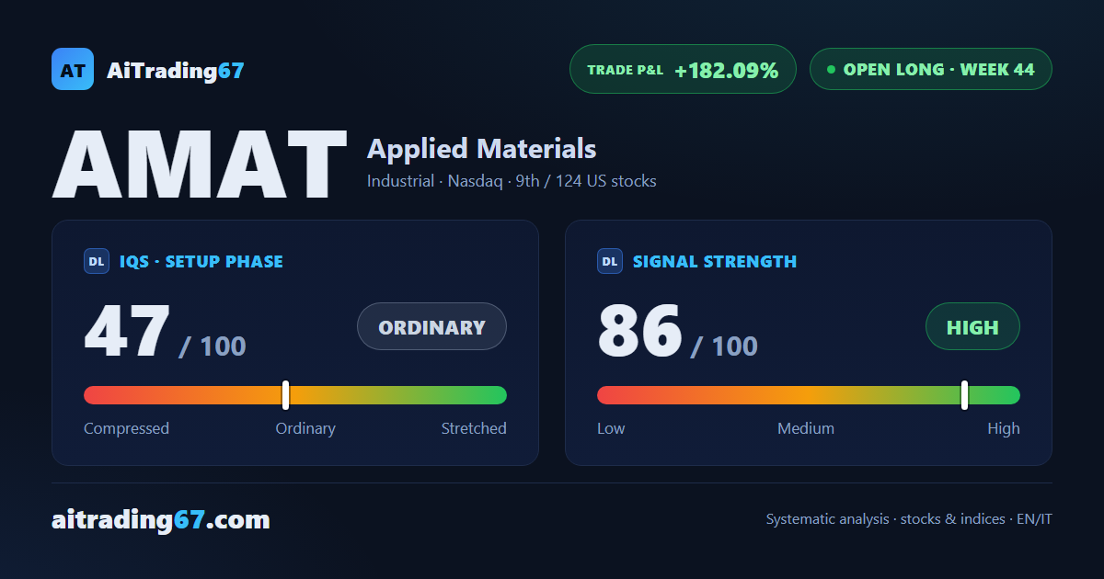
Task: Click the SIGNAL STRENGTH title
Action: tap(715, 261)
